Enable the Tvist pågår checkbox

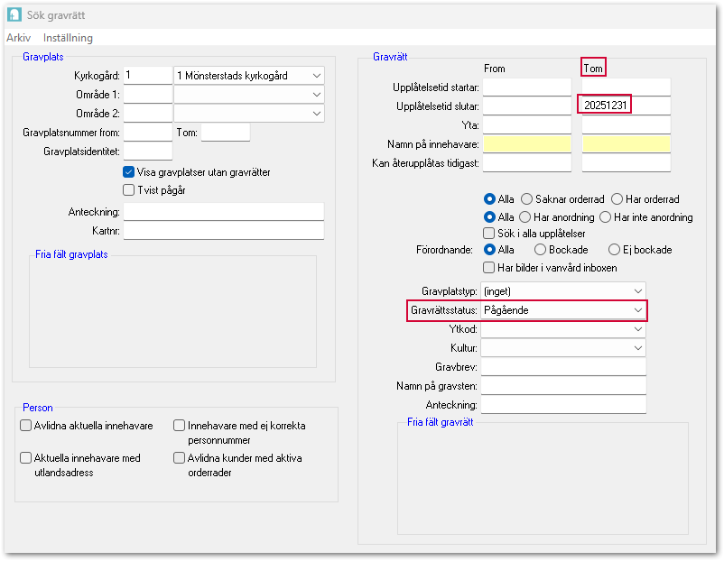tap(129, 189)
